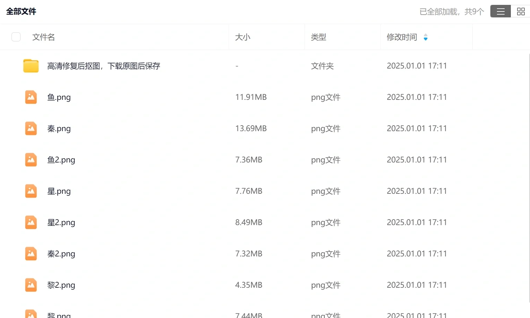Click the 已全部加载，共9个 status text

tap(452, 12)
